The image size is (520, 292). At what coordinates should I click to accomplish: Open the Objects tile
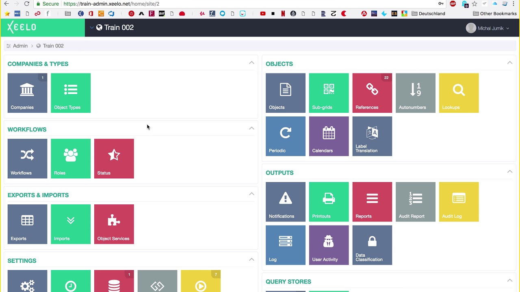coord(286,93)
